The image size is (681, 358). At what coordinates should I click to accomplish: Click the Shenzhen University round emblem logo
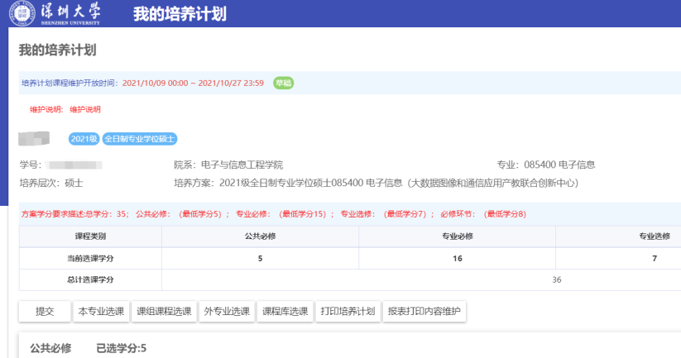pyautogui.click(x=20, y=14)
